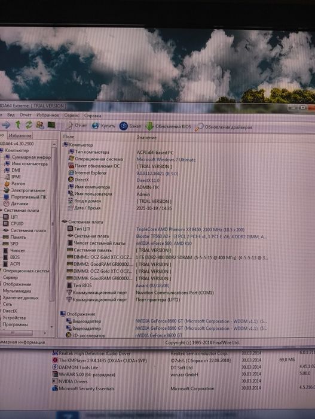The height and width of the screenshot is (419, 315).
Task: Select the BIOS tree item
Action: coord(11,257)
